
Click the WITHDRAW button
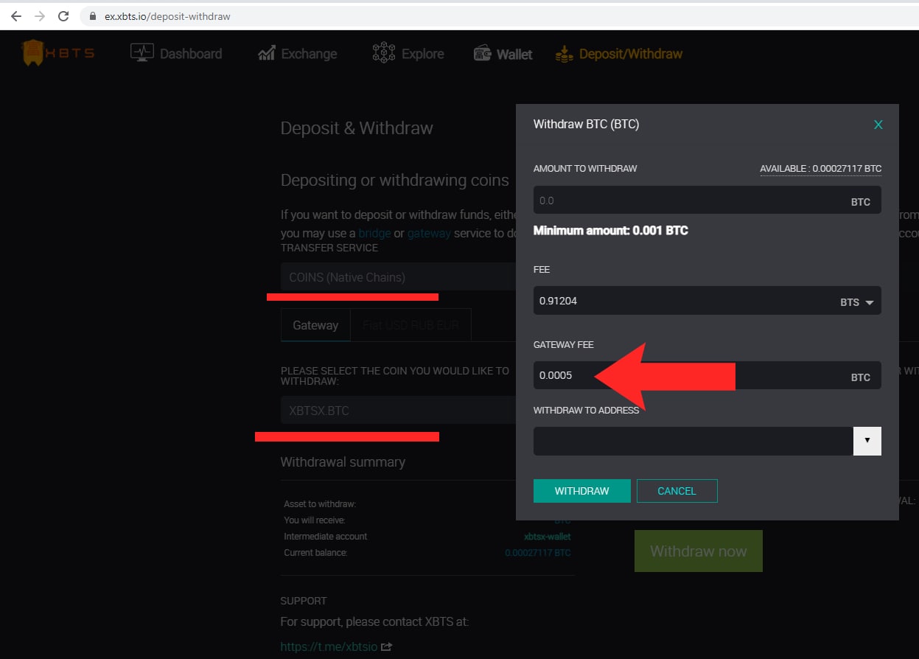(x=582, y=491)
